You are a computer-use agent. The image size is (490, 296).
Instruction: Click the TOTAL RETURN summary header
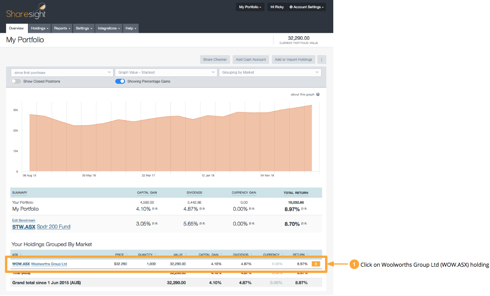click(296, 193)
